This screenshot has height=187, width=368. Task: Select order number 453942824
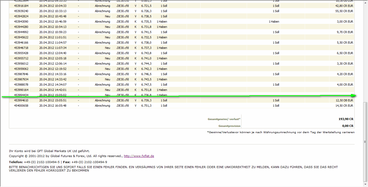(x=21, y=16)
